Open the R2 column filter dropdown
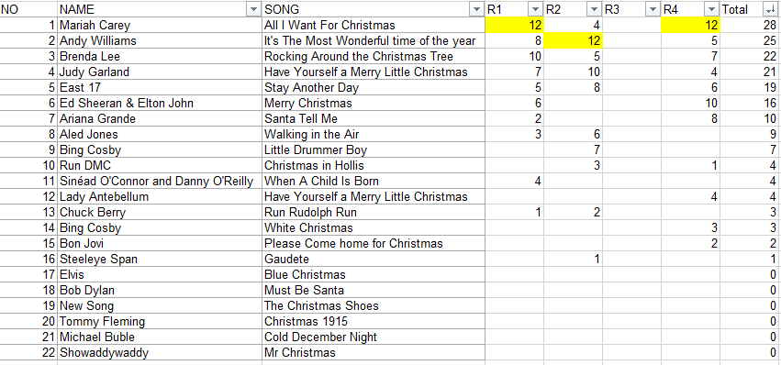The height and width of the screenshot is (365, 781). point(595,9)
